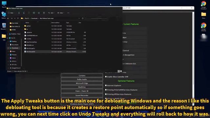
Task: Select Videos in navigation pane
Action: (13, 58)
